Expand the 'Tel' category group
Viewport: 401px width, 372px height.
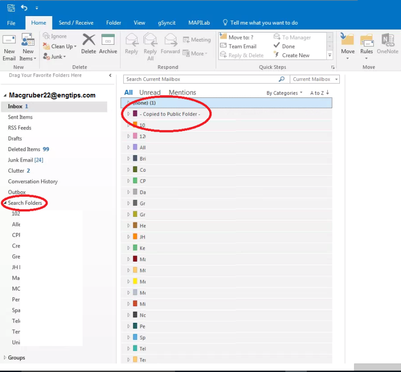(x=129, y=348)
